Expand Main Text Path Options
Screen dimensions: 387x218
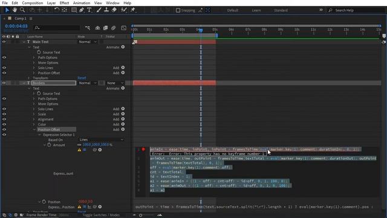click(x=34, y=58)
